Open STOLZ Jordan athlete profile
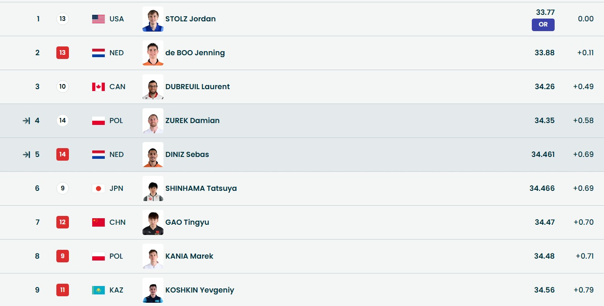The image size is (604, 306). click(190, 19)
